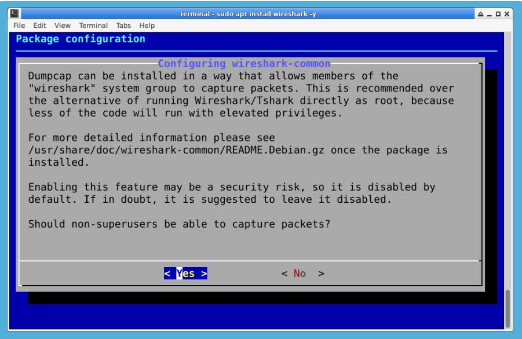Click the terminal icon in title bar

pyautogui.click(x=14, y=13)
